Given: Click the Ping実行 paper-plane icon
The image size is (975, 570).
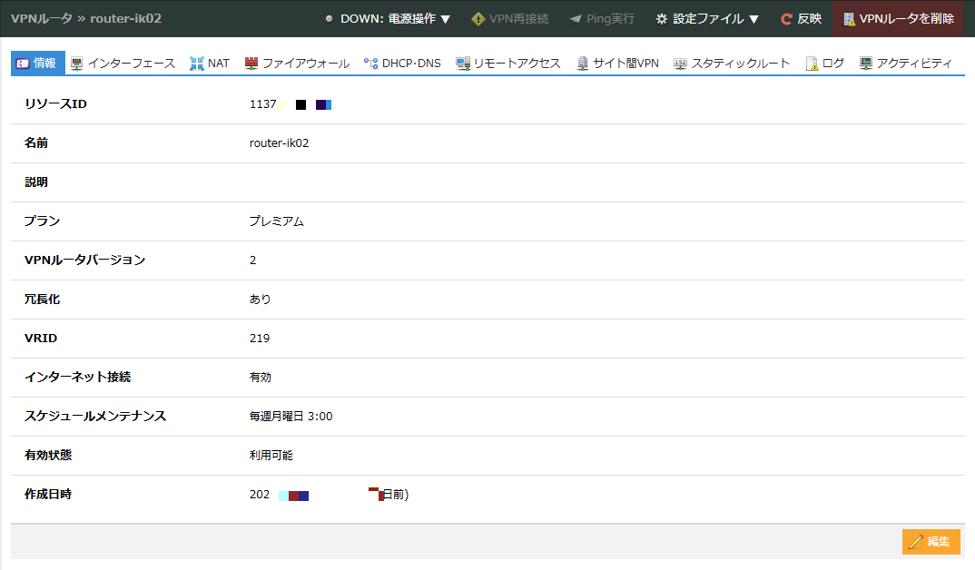Looking at the screenshot, I should pyautogui.click(x=576, y=19).
